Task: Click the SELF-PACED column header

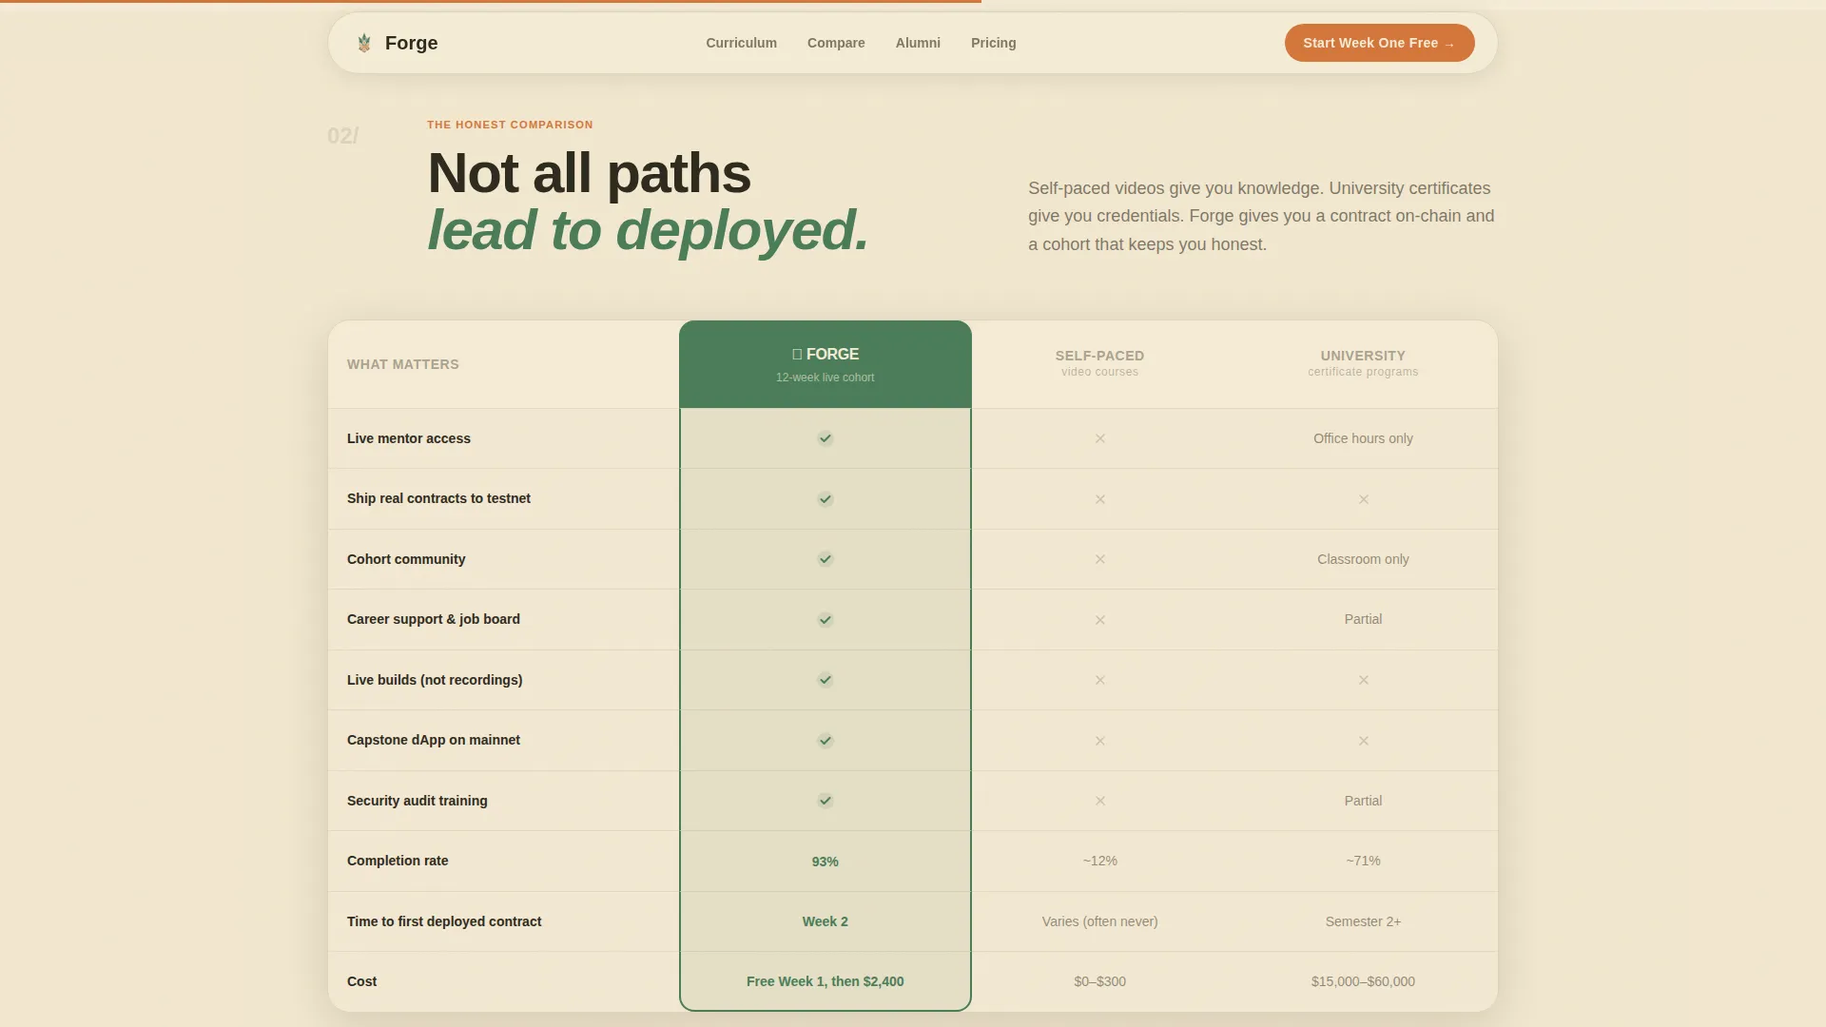Action: click(1100, 363)
